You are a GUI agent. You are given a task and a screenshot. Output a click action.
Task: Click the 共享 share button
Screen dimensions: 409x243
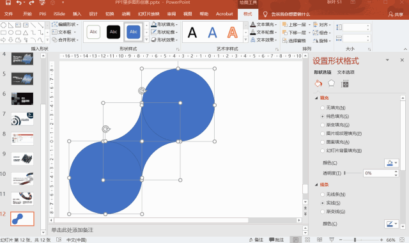click(x=396, y=14)
